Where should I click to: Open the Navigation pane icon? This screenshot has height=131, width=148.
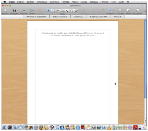point(137,10)
